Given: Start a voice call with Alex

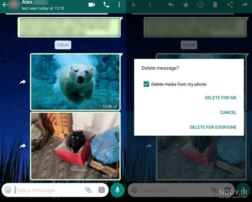Looking at the screenshot, I should (106, 5).
